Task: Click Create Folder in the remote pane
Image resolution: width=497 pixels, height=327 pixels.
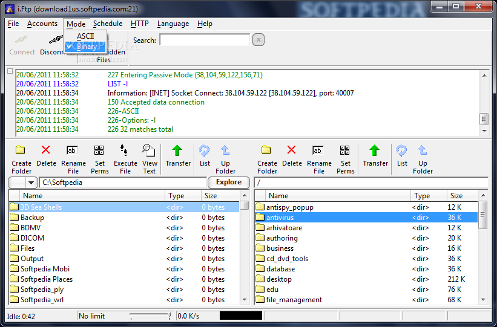Action: pos(266,150)
